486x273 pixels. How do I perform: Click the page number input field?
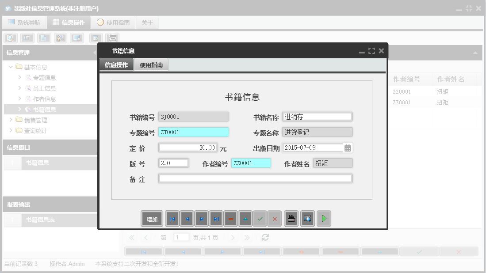coord(180,237)
